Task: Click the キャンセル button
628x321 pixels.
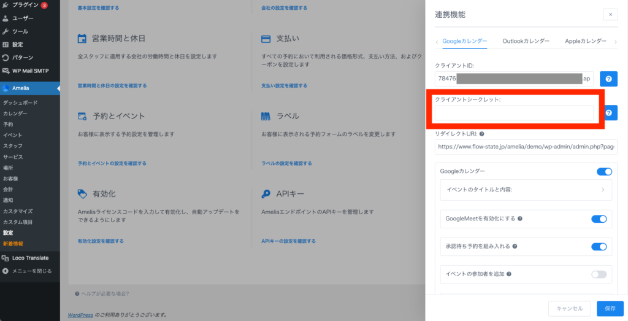Action: (569, 308)
